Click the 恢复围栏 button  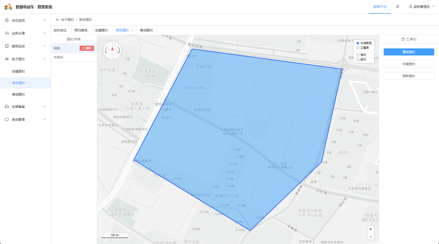pos(409,64)
